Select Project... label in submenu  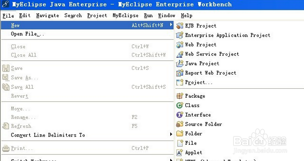tap(199, 83)
